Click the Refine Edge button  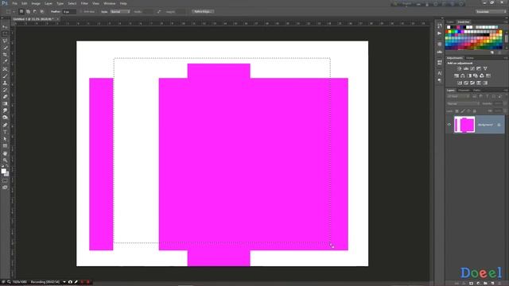203,12
